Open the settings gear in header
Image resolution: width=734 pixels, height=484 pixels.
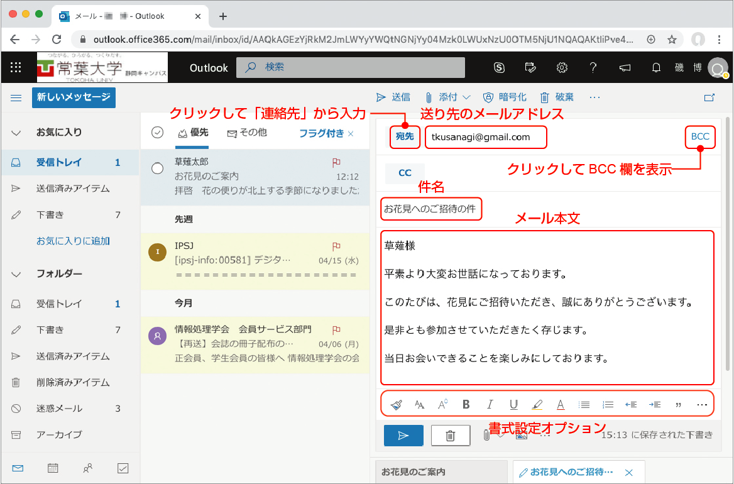coord(562,68)
